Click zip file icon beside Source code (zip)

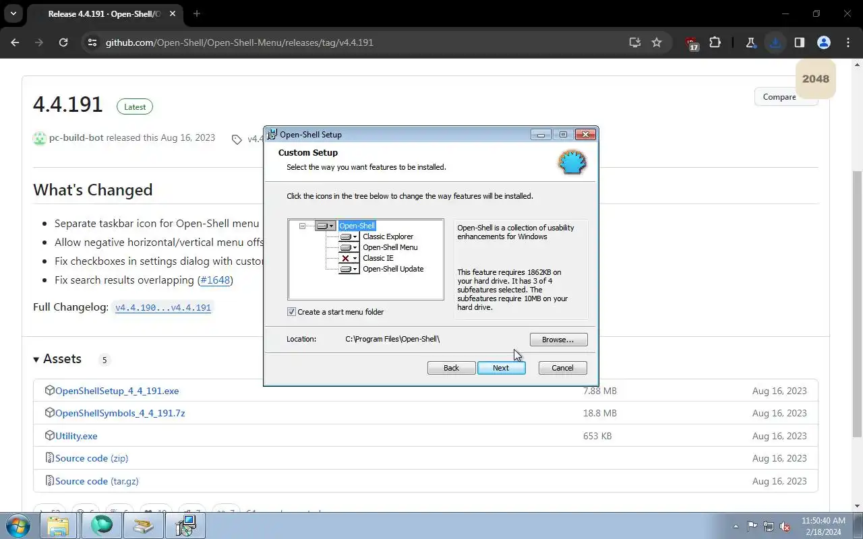49,457
